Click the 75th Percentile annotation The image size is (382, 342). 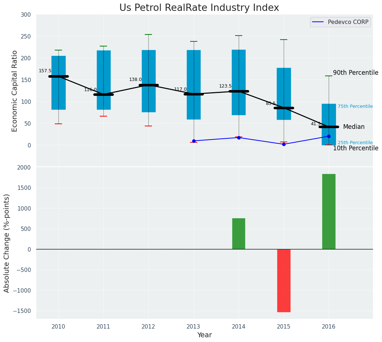[355, 106]
